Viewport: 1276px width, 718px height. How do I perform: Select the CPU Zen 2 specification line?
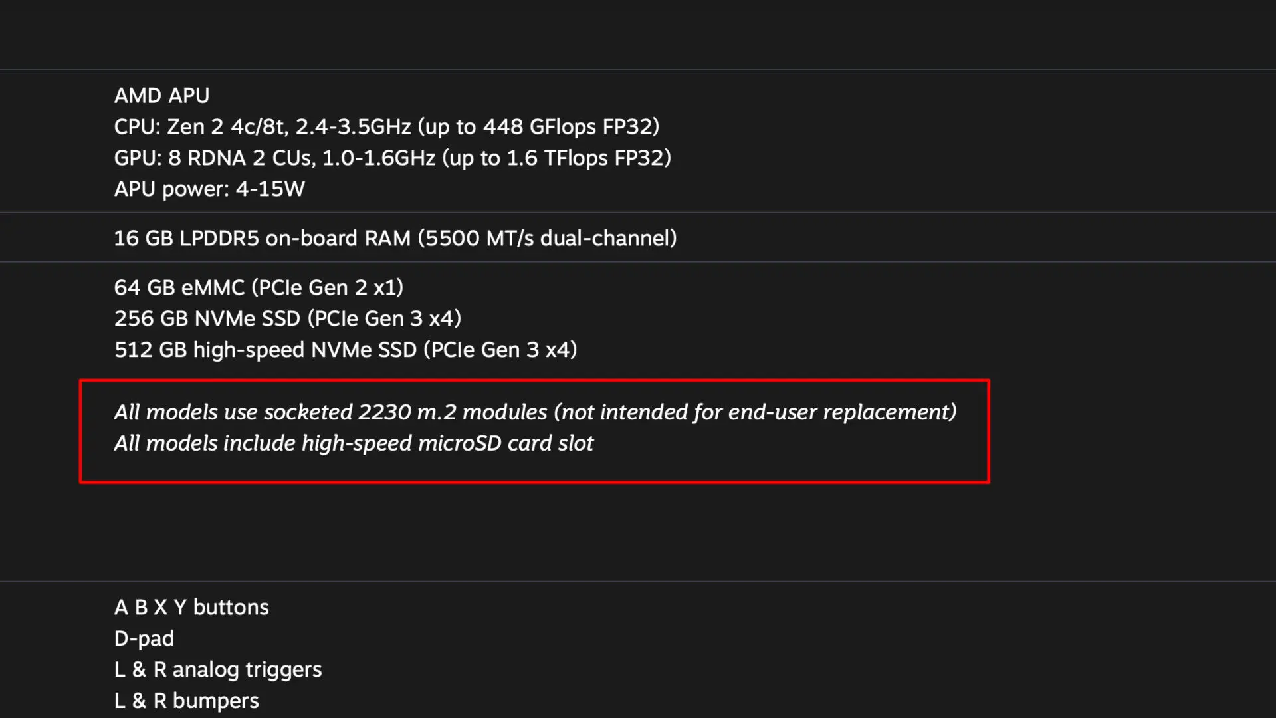387,127
